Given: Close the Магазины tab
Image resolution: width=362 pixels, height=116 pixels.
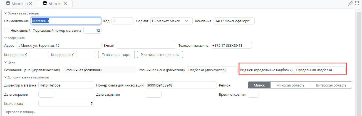Looking at the screenshot, I should click(x=31, y=4).
